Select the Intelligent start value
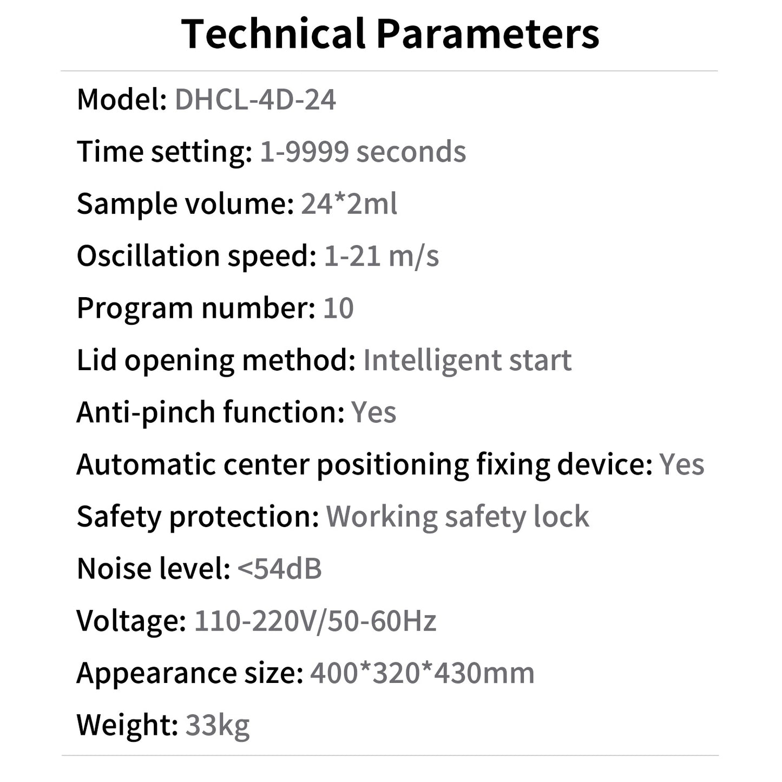The image size is (782, 782). tap(467, 360)
